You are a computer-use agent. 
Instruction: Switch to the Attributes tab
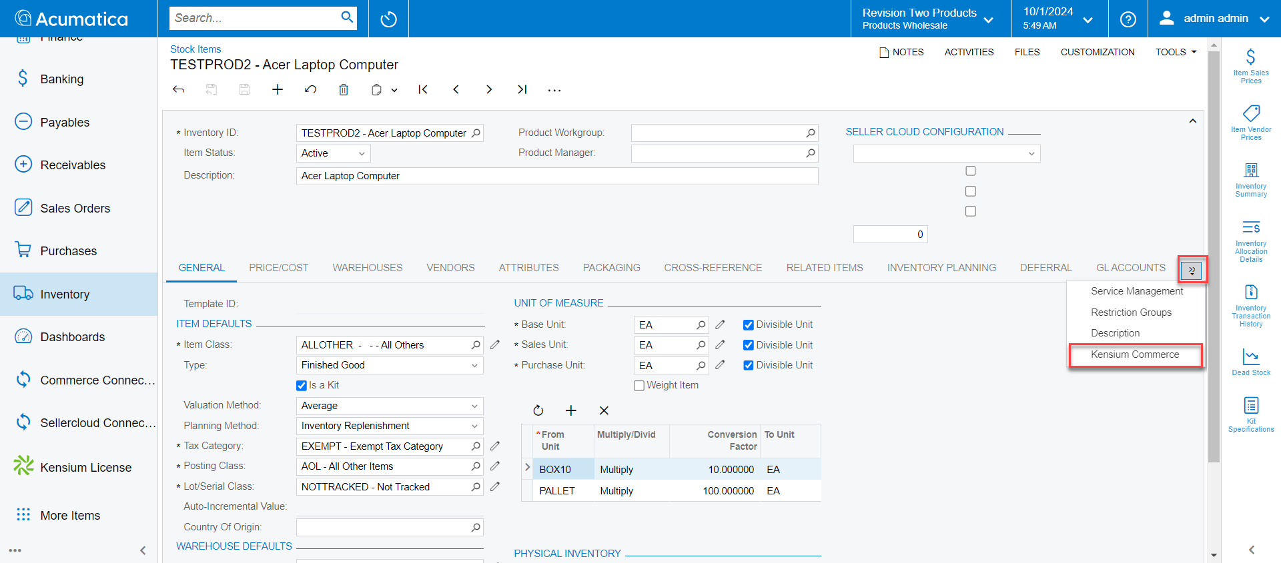coord(529,268)
